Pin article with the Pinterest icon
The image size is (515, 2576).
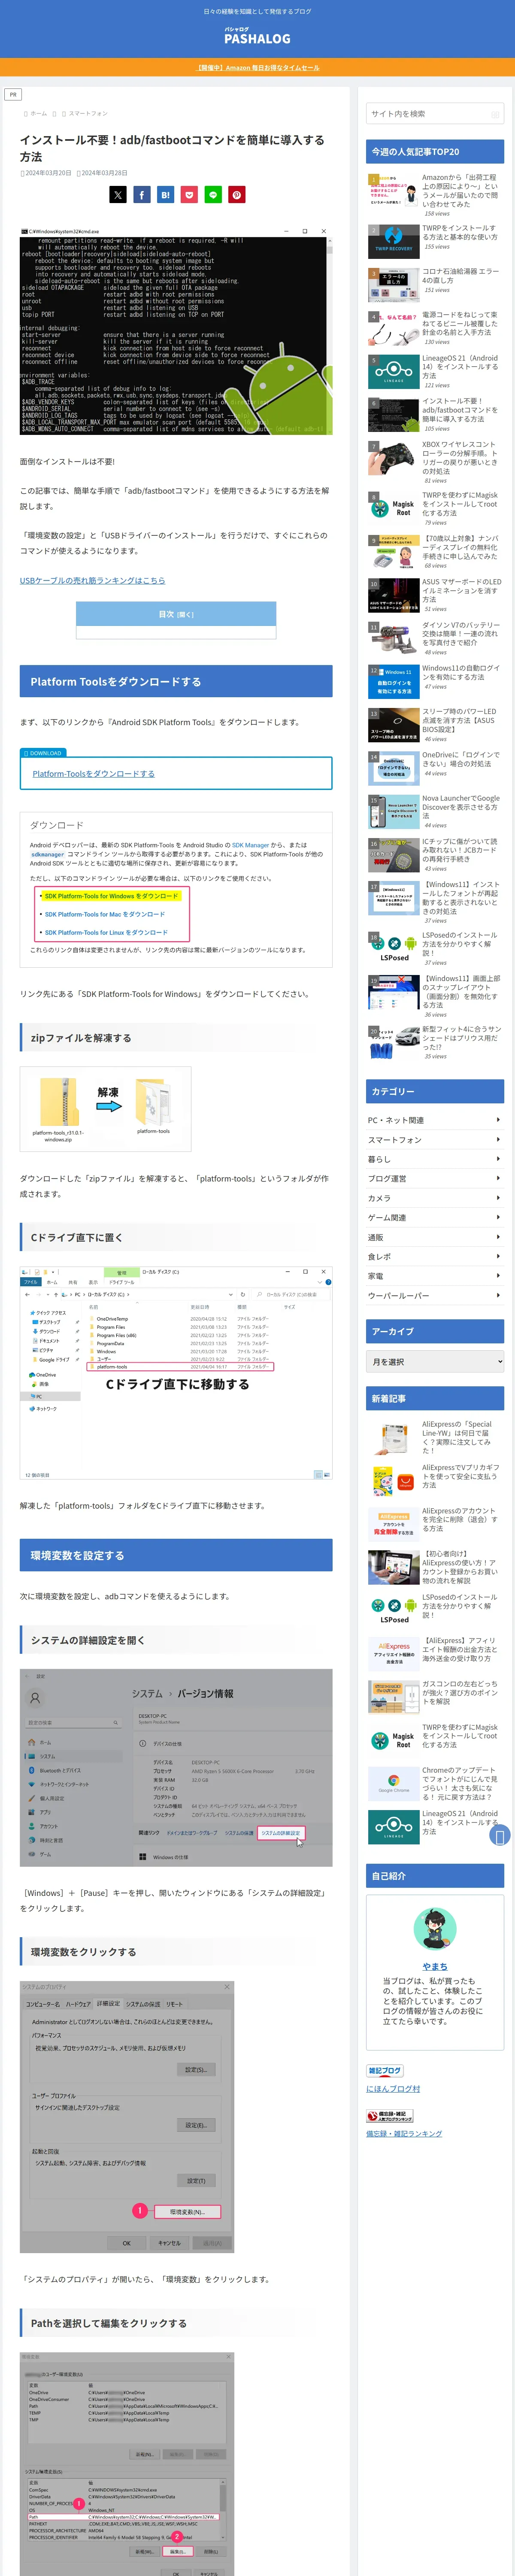[x=237, y=195]
